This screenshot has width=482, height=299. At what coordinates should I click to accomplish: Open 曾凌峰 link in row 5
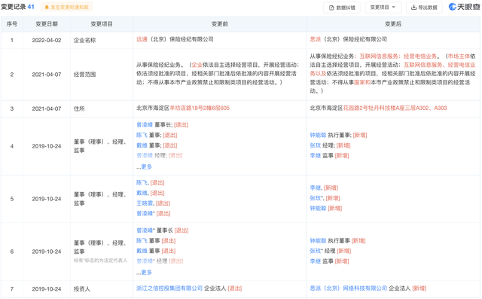coord(145,213)
